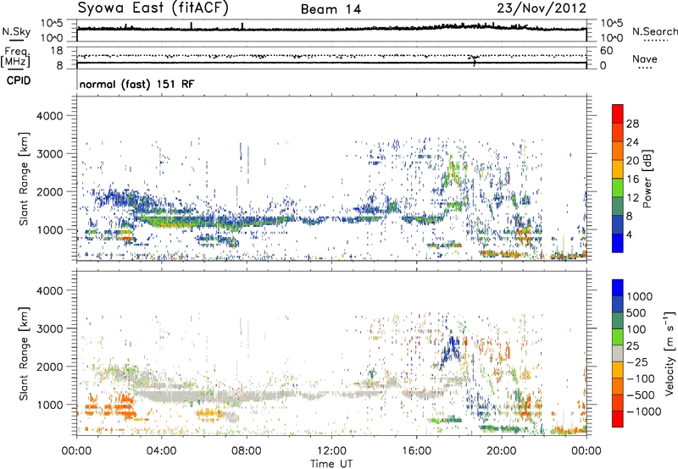Select the 'normal (fast) 151 RF' text
The width and height of the screenshot is (678, 469).
[x=136, y=84]
